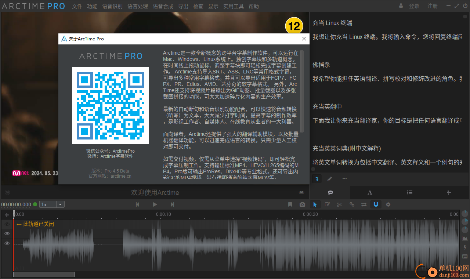Open the 导出 menu
470x279 pixels.
coord(183,6)
